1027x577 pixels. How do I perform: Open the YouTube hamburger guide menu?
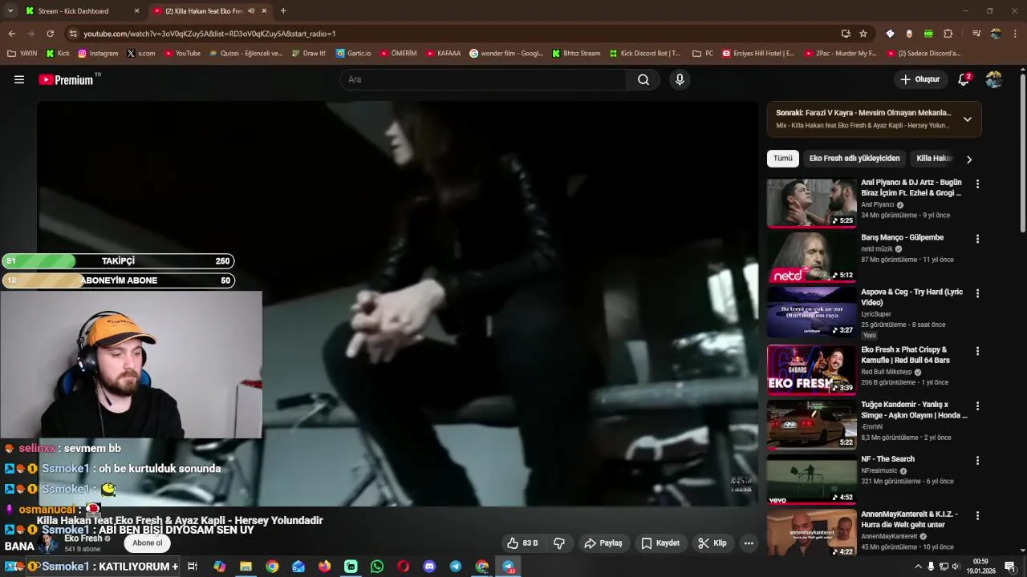(19, 79)
